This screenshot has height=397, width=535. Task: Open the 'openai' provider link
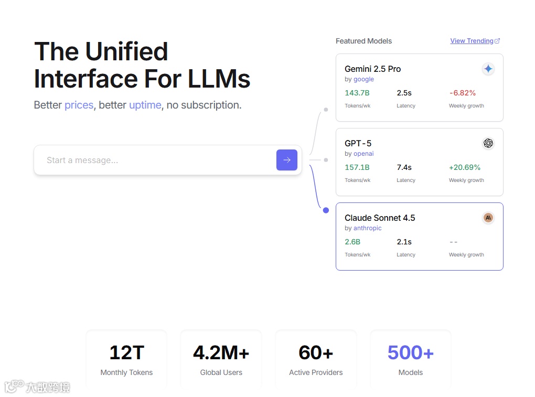click(363, 154)
